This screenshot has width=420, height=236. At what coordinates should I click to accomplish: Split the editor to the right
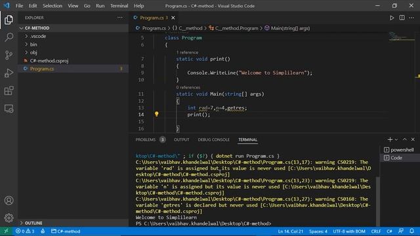coord(402,18)
